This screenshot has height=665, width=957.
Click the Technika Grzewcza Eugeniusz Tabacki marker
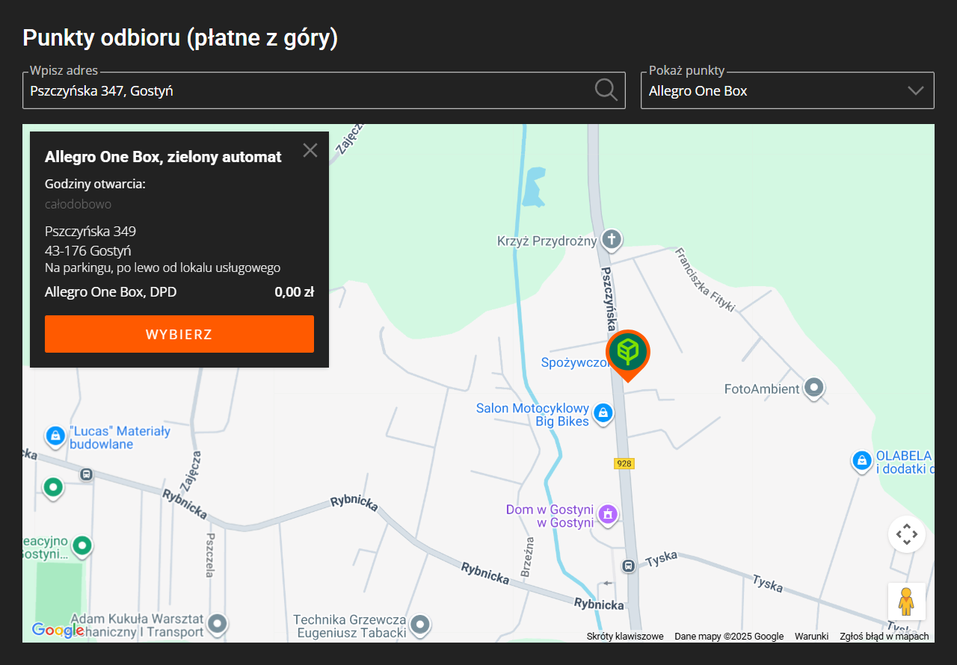pos(420,623)
